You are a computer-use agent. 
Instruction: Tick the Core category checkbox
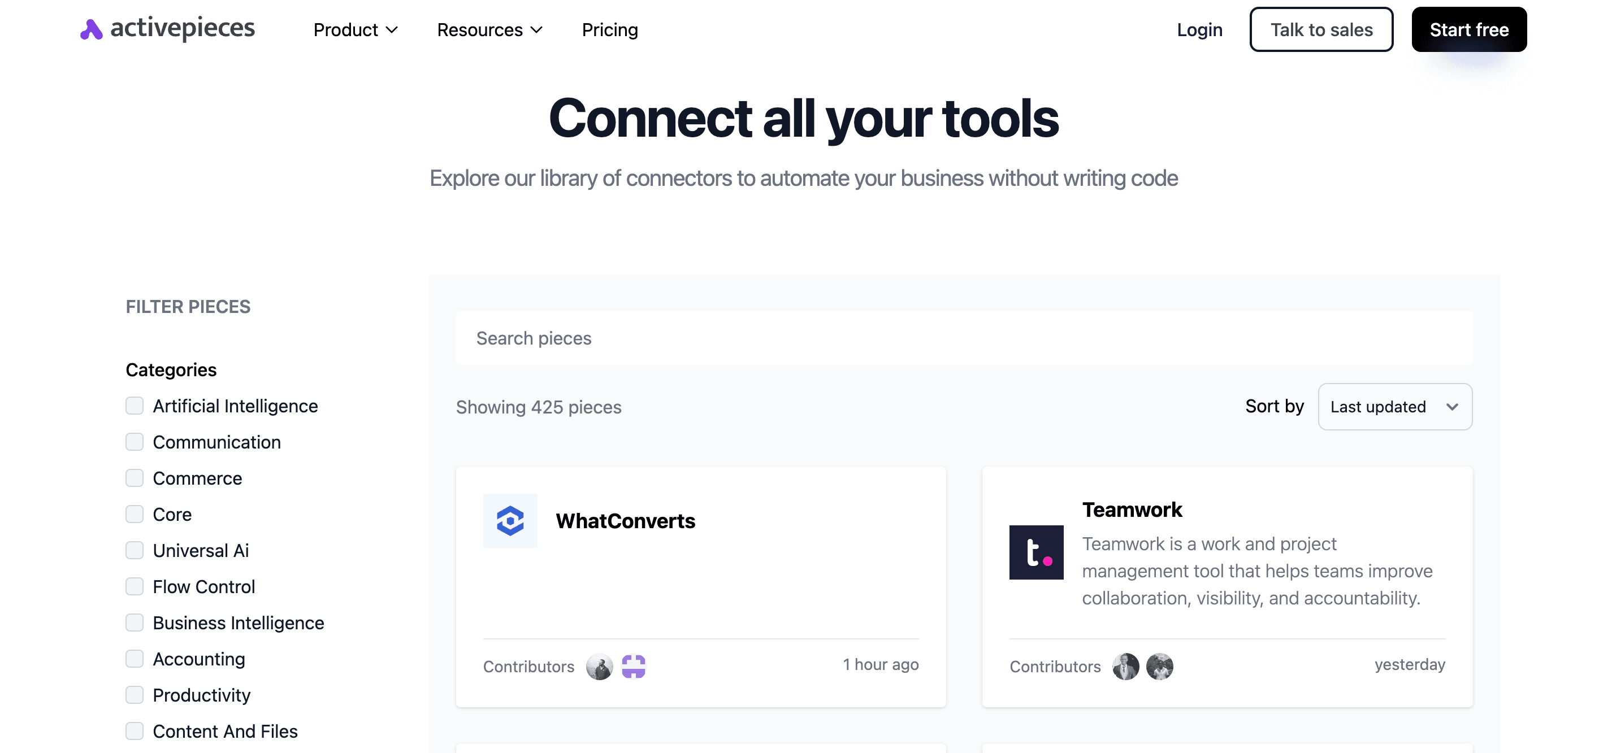coord(135,514)
